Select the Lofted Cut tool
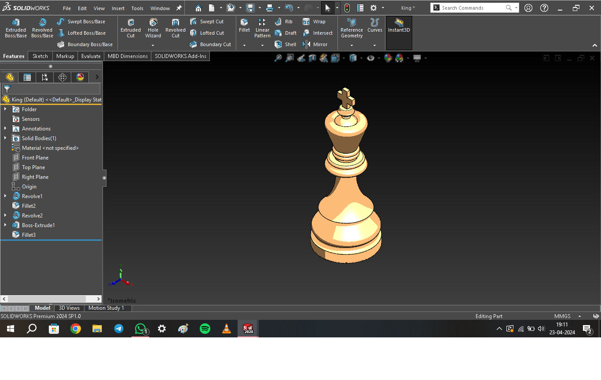Screen dimensions: 601x380 (x=207, y=33)
